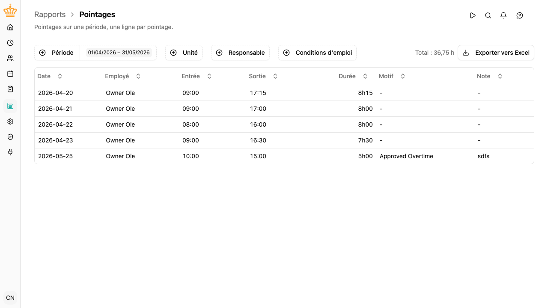Open search with magnifier icon
Viewport: 548px width, 308px height.
pos(488,15)
